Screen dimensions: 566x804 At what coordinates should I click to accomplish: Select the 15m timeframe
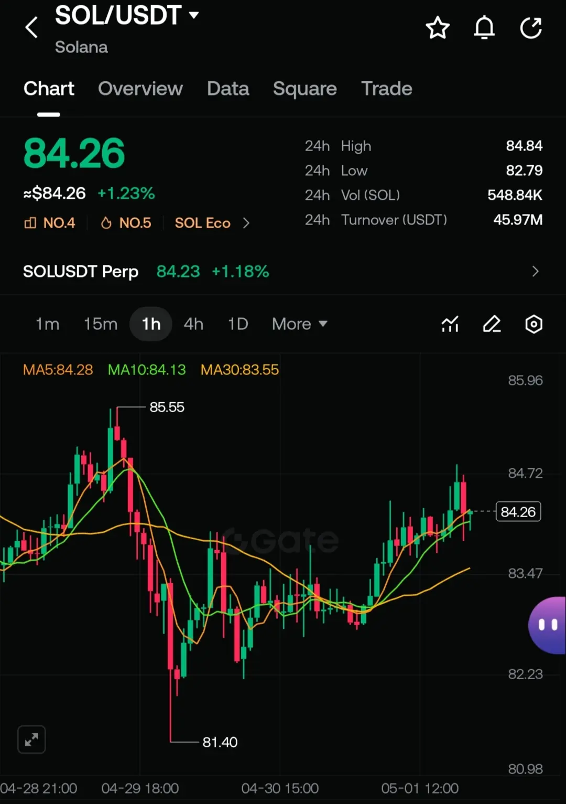pos(101,324)
